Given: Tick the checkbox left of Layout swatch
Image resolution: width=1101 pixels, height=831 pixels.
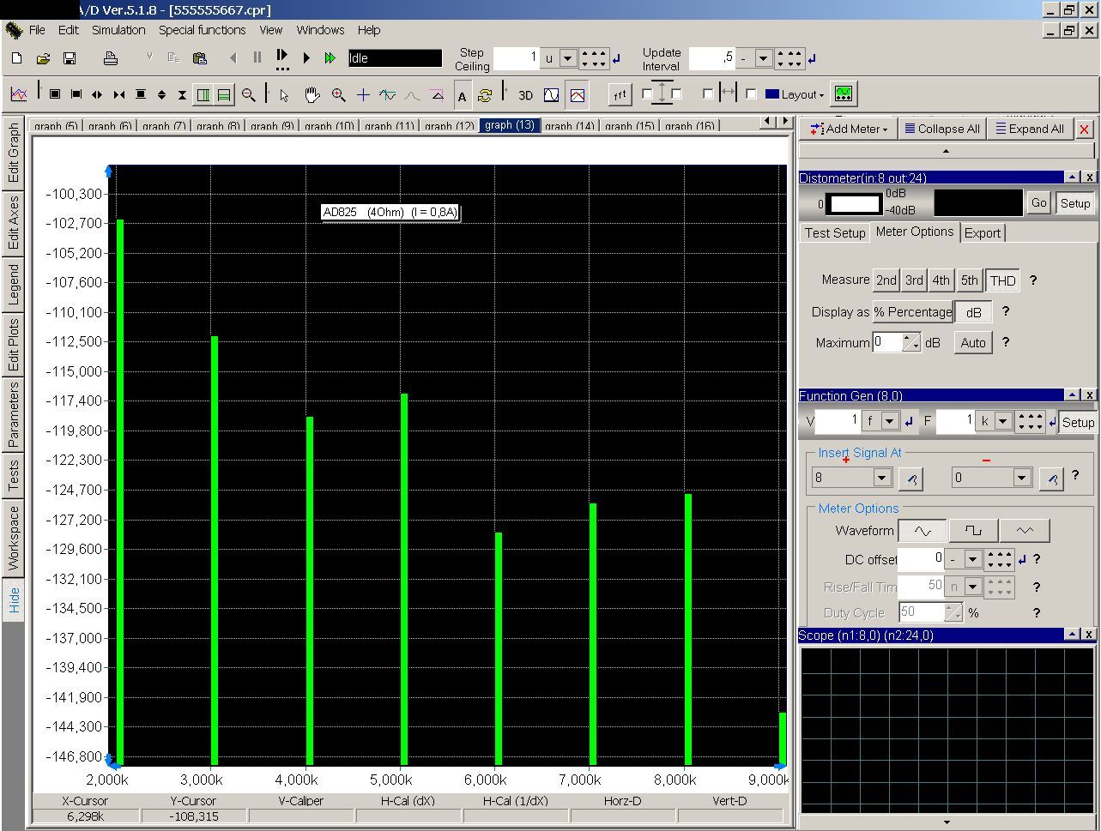Looking at the screenshot, I should (x=751, y=94).
